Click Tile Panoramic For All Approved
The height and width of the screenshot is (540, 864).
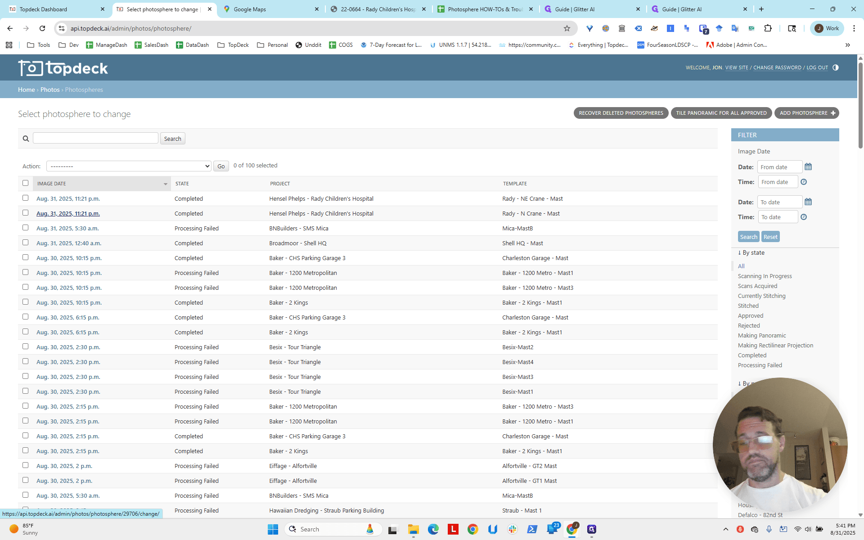tap(721, 113)
